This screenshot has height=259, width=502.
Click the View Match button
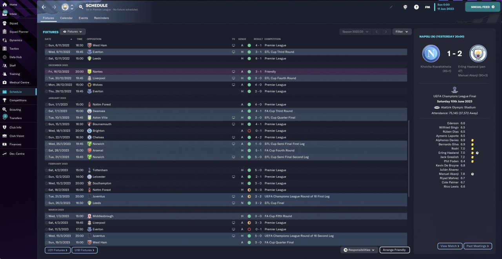(x=450, y=246)
